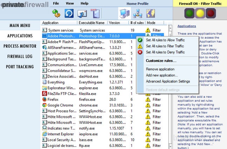Click Google Chrome row filter warning icon
This screenshot has width=227, height=149.
tap(148, 105)
